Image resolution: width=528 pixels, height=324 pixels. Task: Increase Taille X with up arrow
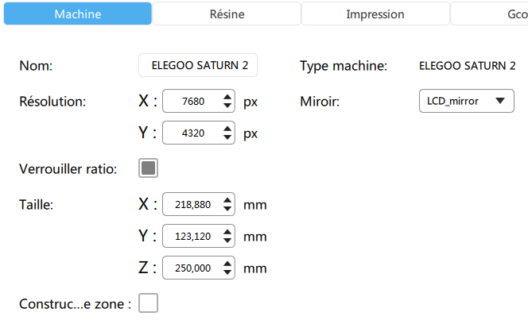227,200
